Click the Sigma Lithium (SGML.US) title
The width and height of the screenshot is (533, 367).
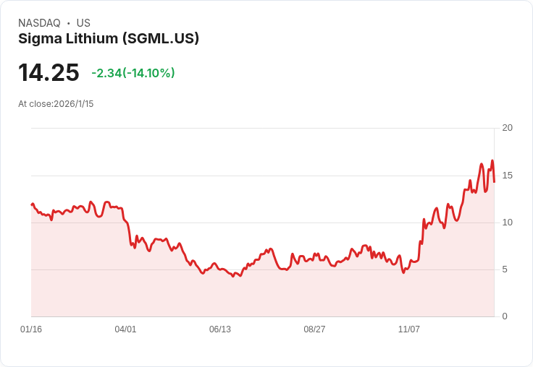click(109, 39)
